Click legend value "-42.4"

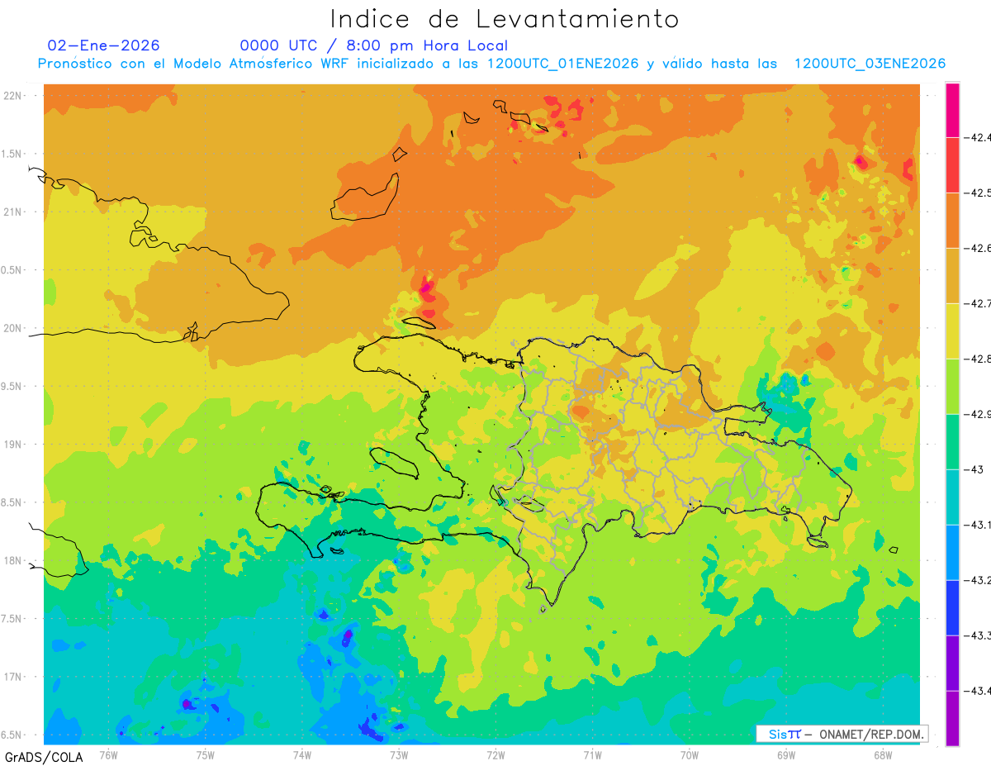pyautogui.click(x=979, y=137)
